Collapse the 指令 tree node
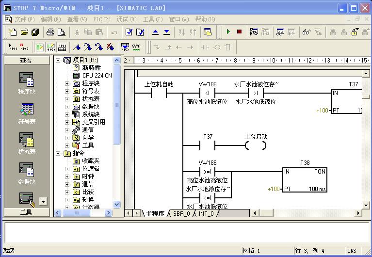Image resolution: width=372 pixels, height=257 pixels. point(58,154)
